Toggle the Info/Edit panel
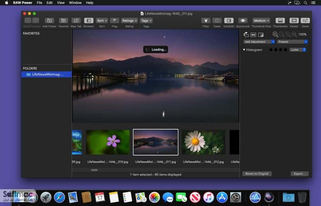 click(229, 21)
